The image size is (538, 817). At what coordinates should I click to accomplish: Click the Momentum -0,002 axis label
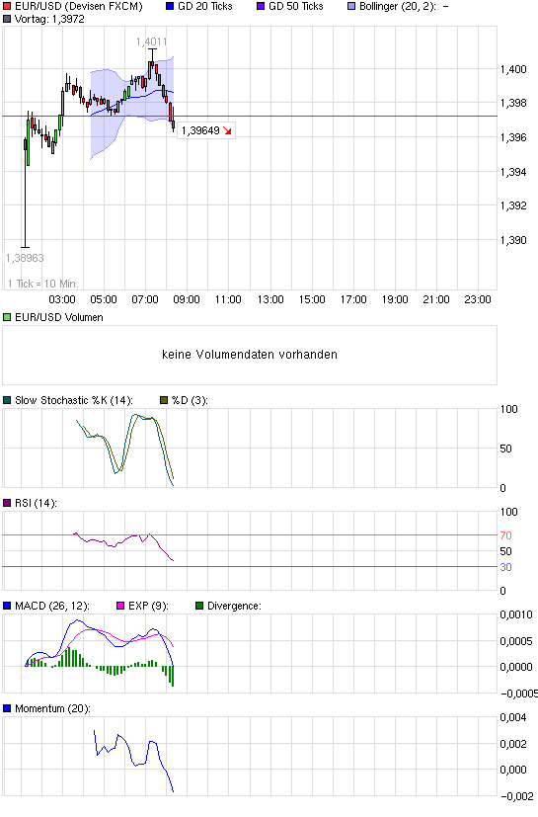(517, 796)
